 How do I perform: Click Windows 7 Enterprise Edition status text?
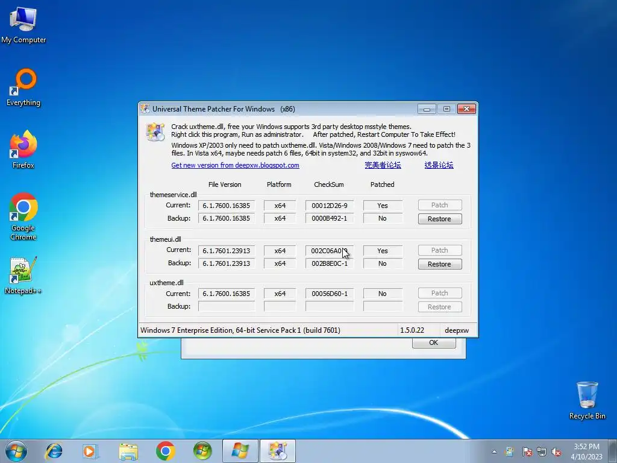point(240,330)
